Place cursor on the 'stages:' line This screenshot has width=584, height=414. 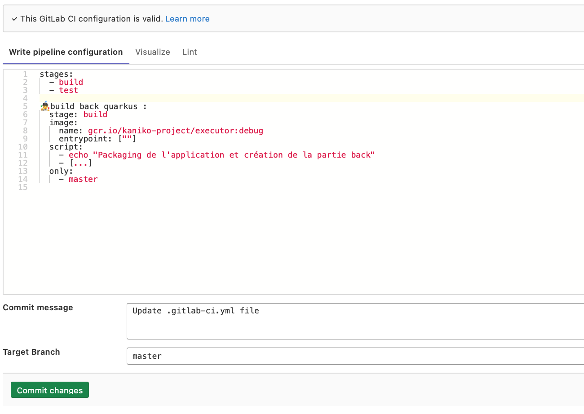click(x=56, y=74)
